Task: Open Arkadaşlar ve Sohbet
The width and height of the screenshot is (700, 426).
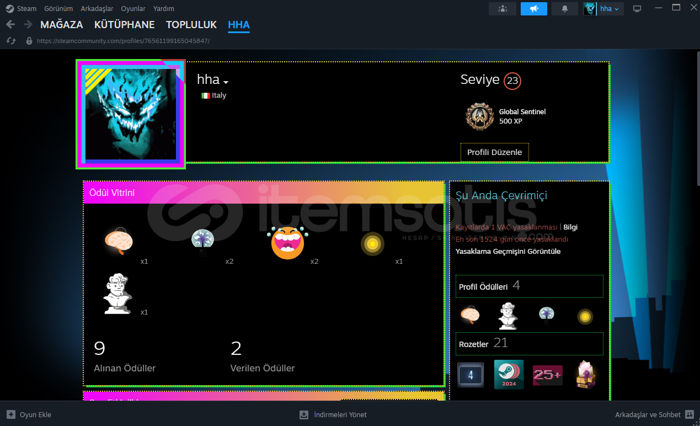Action: click(x=655, y=414)
